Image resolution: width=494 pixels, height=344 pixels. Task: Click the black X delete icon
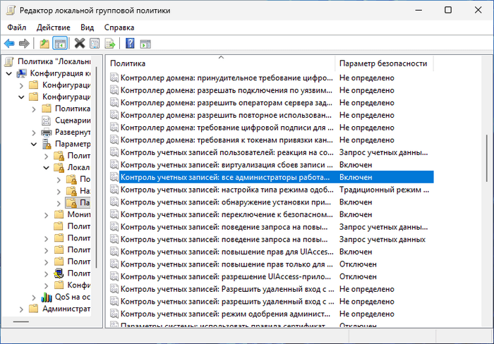pos(80,44)
